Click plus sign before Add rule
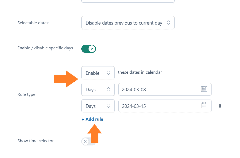This screenshot has height=158, width=240. tap(83, 120)
